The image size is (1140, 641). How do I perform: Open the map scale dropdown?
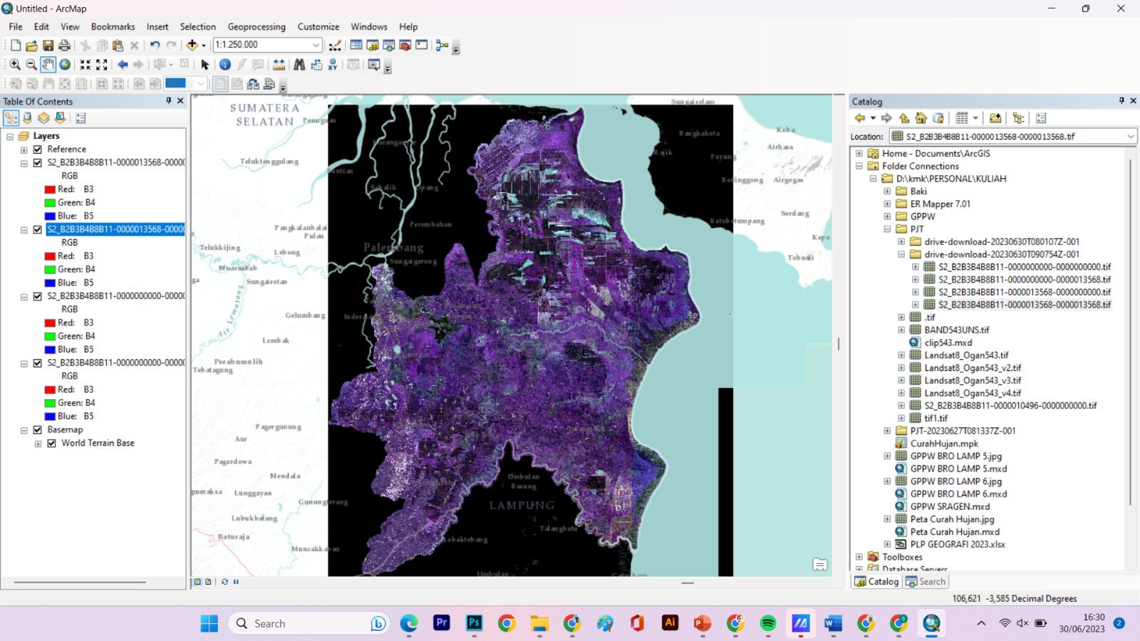316,45
